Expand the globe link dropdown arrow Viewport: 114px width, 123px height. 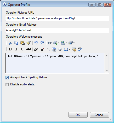point(66,43)
